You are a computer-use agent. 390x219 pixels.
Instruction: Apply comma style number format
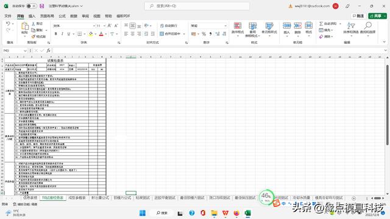[210, 34]
